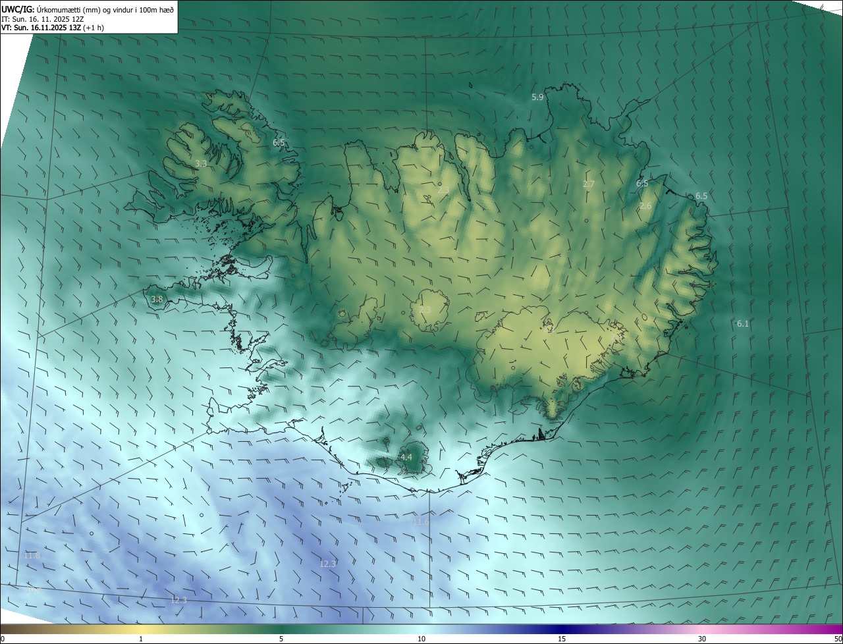Click the 2.3 value inside the Hofsjökull glacier outline

pos(425,309)
